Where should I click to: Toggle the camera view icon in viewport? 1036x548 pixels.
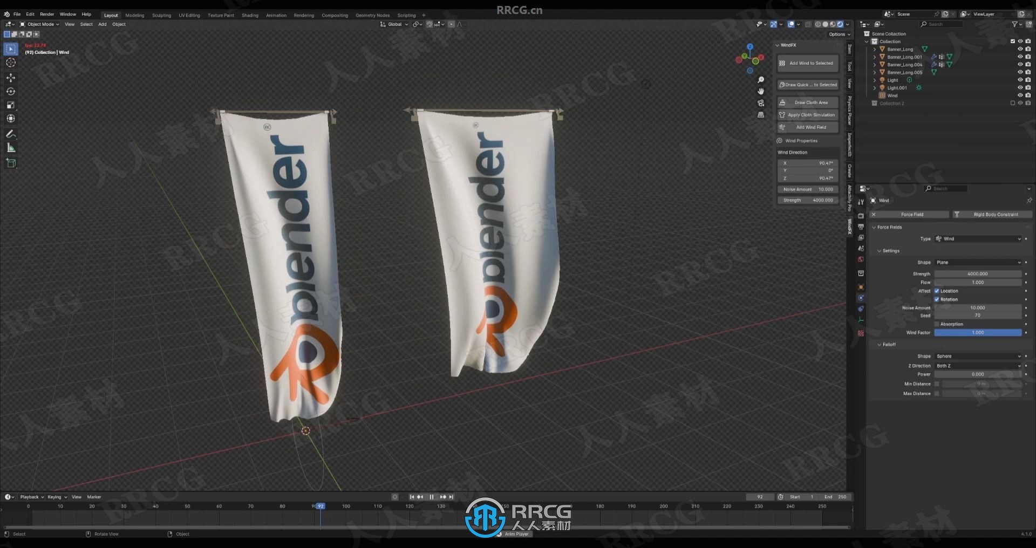point(761,103)
